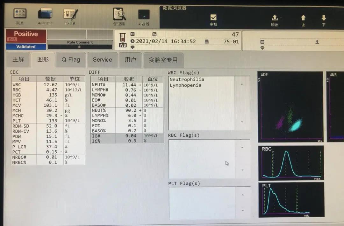Select the NEUT% row value 90.2
The image size is (344, 226).
coord(131,110)
